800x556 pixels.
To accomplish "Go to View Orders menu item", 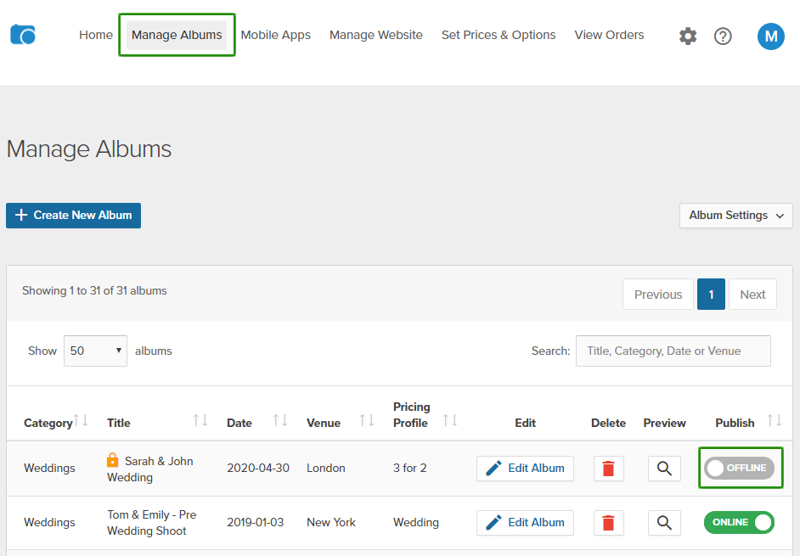I will (x=609, y=35).
